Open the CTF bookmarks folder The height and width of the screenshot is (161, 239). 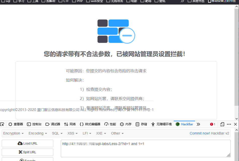click(x=64, y=1)
